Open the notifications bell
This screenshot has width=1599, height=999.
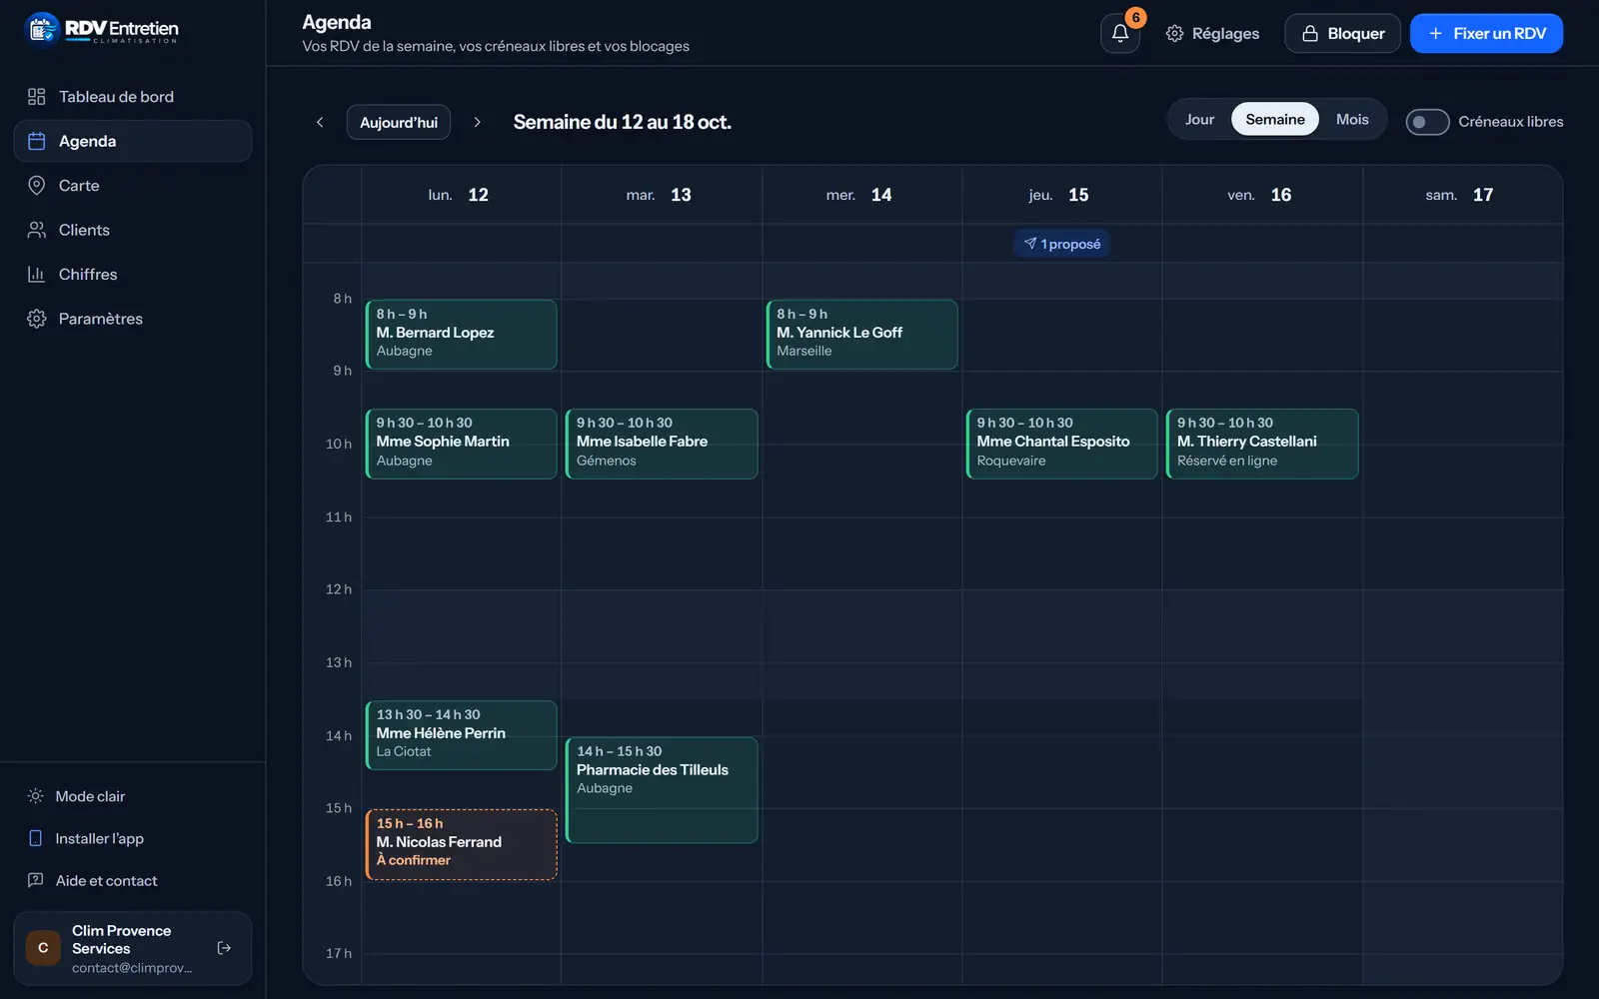pyautogui.click(x=1119, y=33)
